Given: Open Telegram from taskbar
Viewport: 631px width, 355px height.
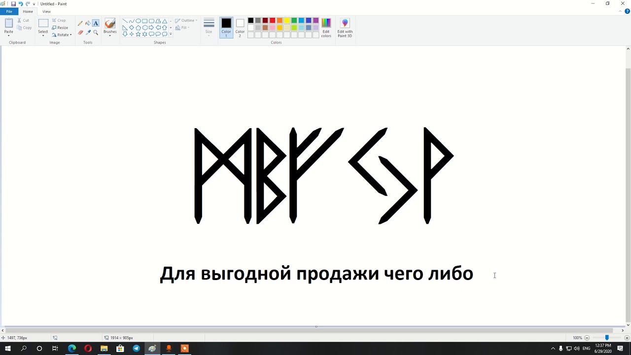Looking at the screenshot, I should (x=136, y=349).
